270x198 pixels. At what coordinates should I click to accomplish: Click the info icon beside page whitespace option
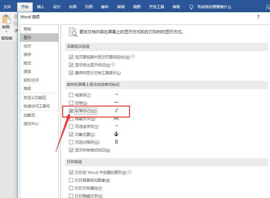[x=133, y=56]
